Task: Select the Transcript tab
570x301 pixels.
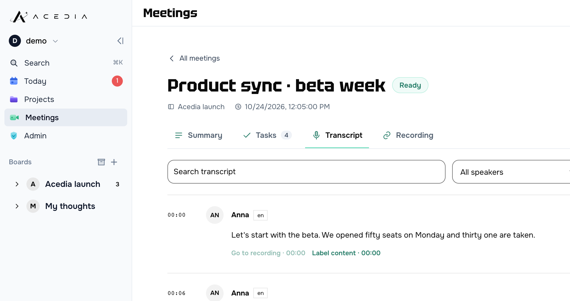Action: coord(337,135)
